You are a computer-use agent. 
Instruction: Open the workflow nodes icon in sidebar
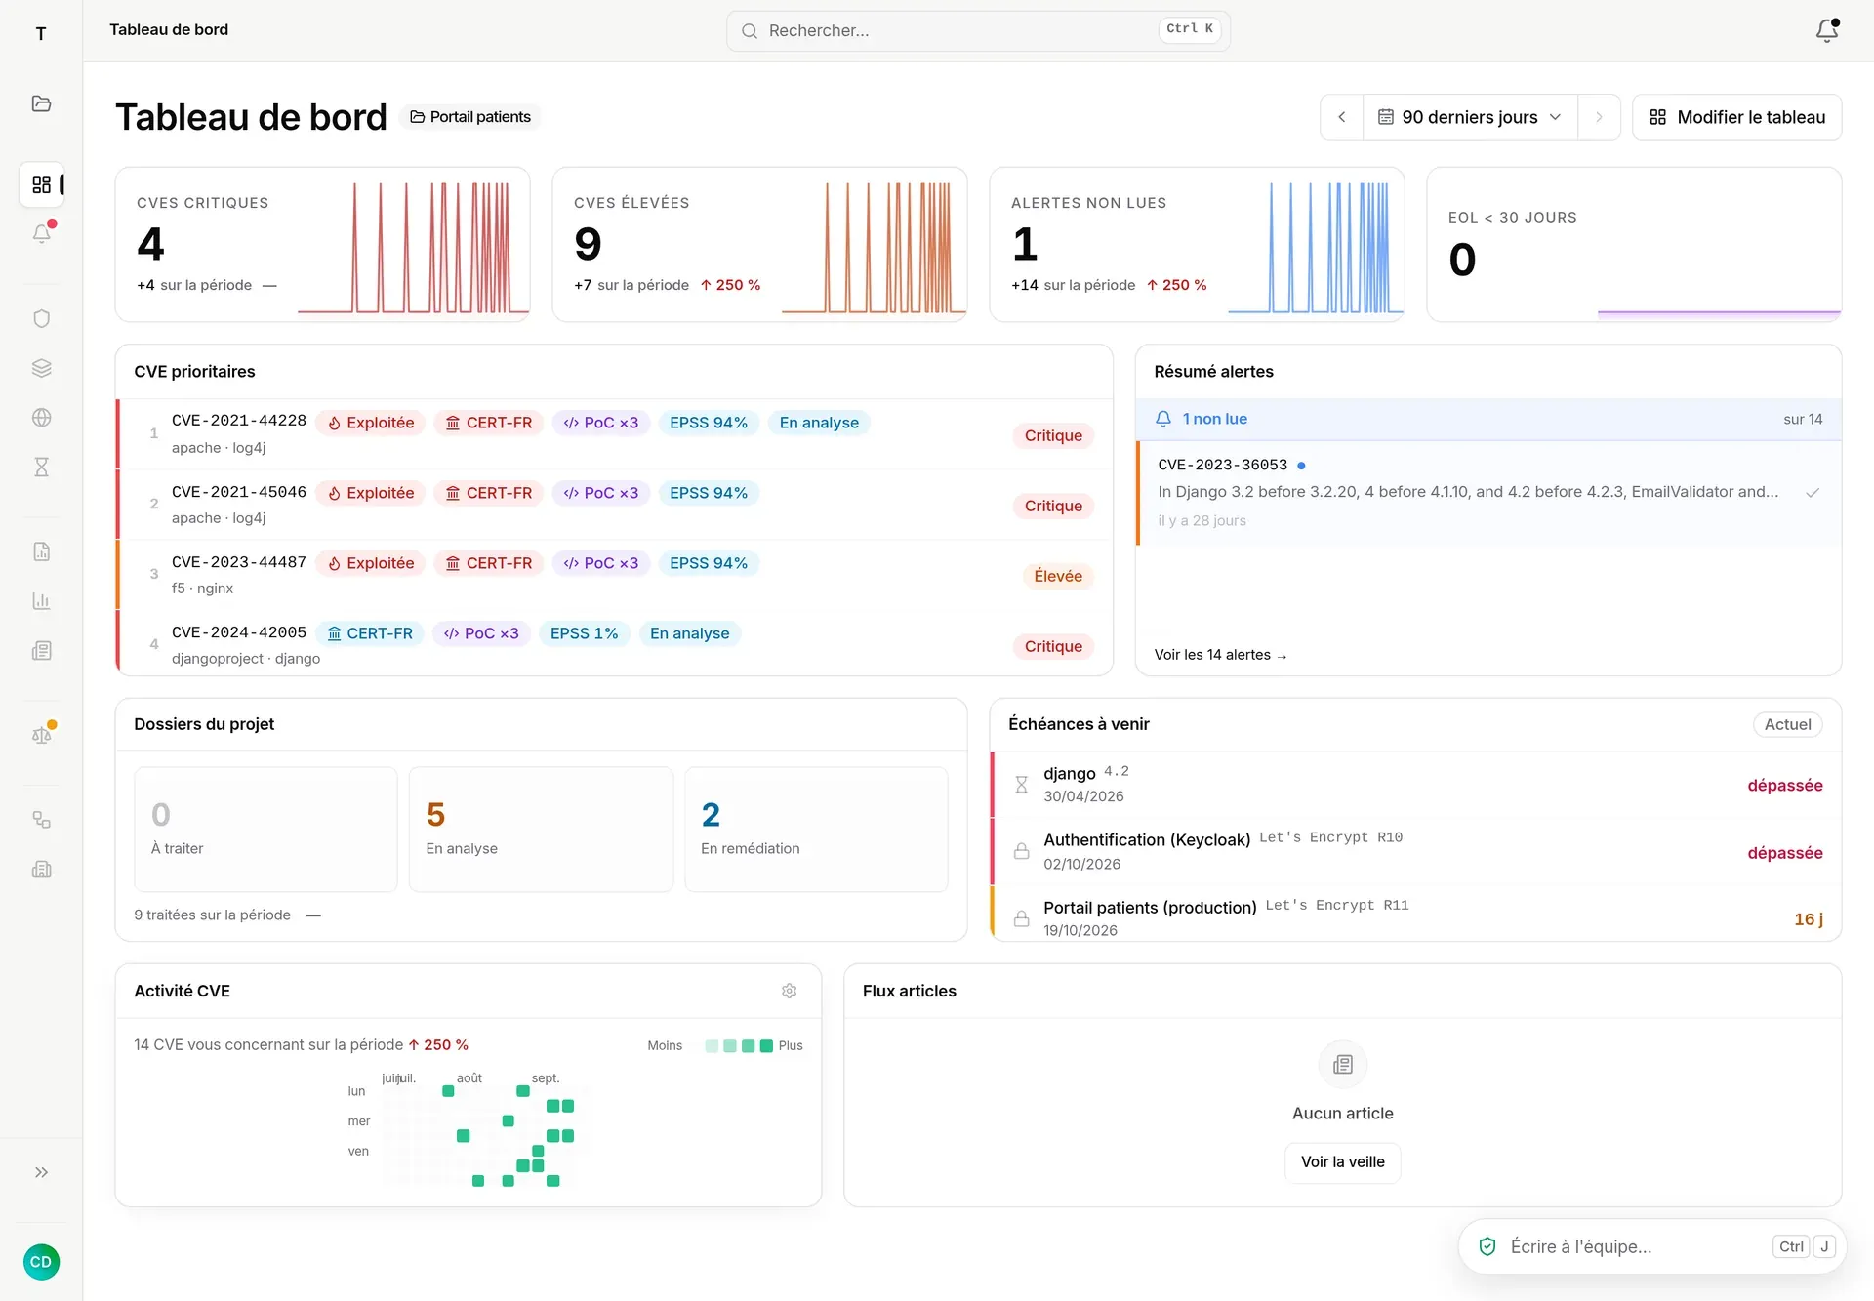pyautogui.click(x=41, y=820)
